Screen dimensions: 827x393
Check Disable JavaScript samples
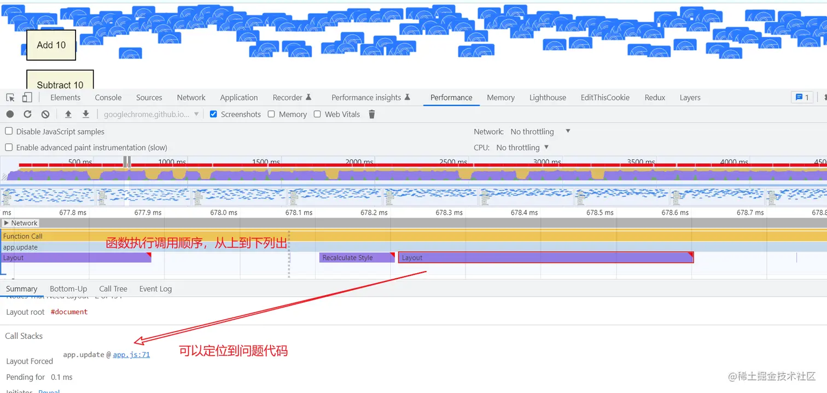coord(9,132)
